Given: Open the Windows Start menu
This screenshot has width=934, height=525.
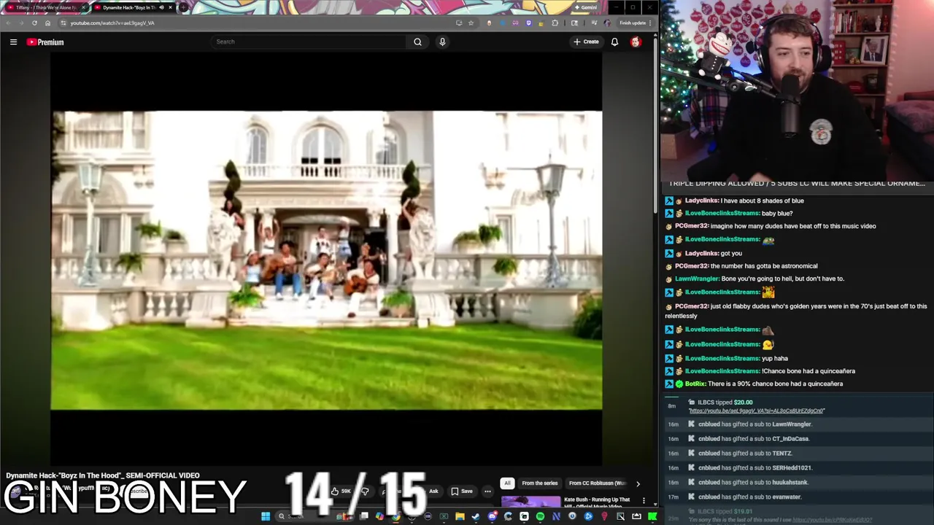Looking at the screenshot, I should [x=266, y=516].
